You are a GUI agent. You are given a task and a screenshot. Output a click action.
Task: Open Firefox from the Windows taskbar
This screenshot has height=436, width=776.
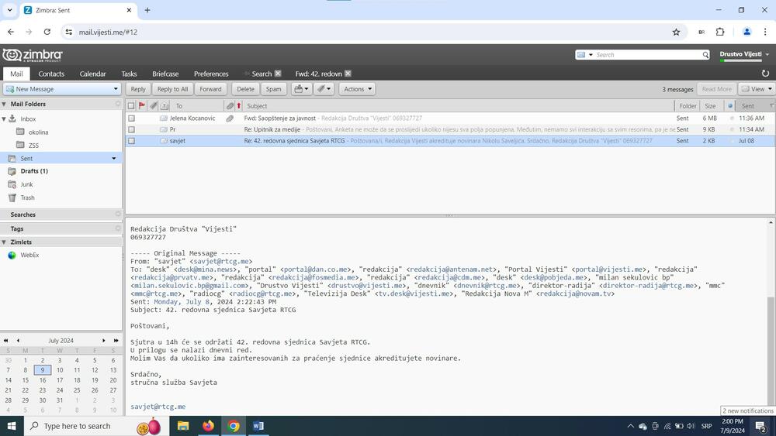point(208,426)
